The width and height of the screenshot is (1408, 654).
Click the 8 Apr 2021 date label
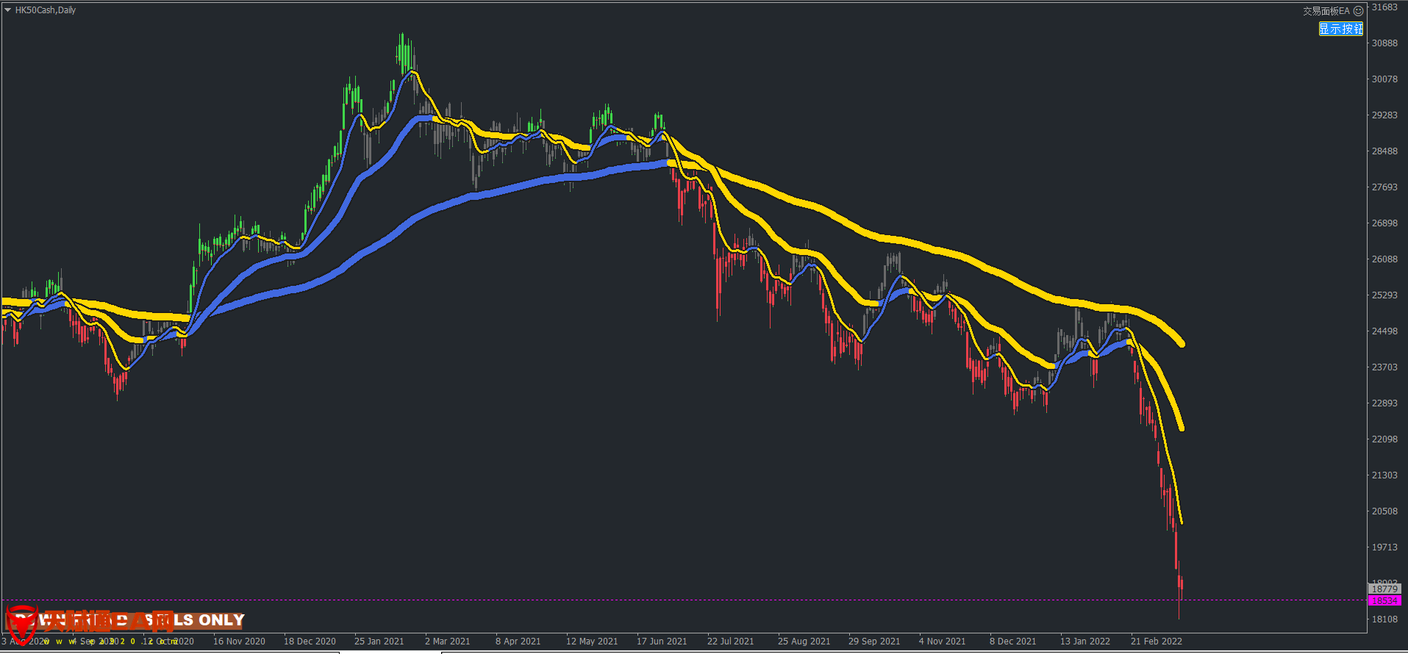coord(518,642)
